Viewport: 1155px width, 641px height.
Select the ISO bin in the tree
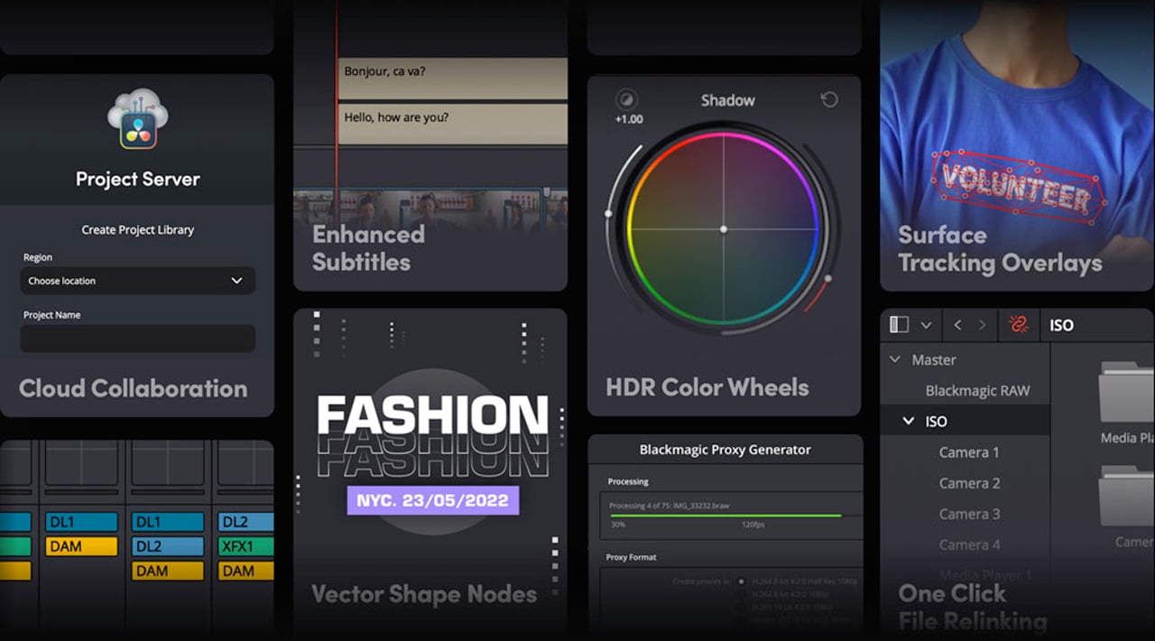[x=936, y=422]
